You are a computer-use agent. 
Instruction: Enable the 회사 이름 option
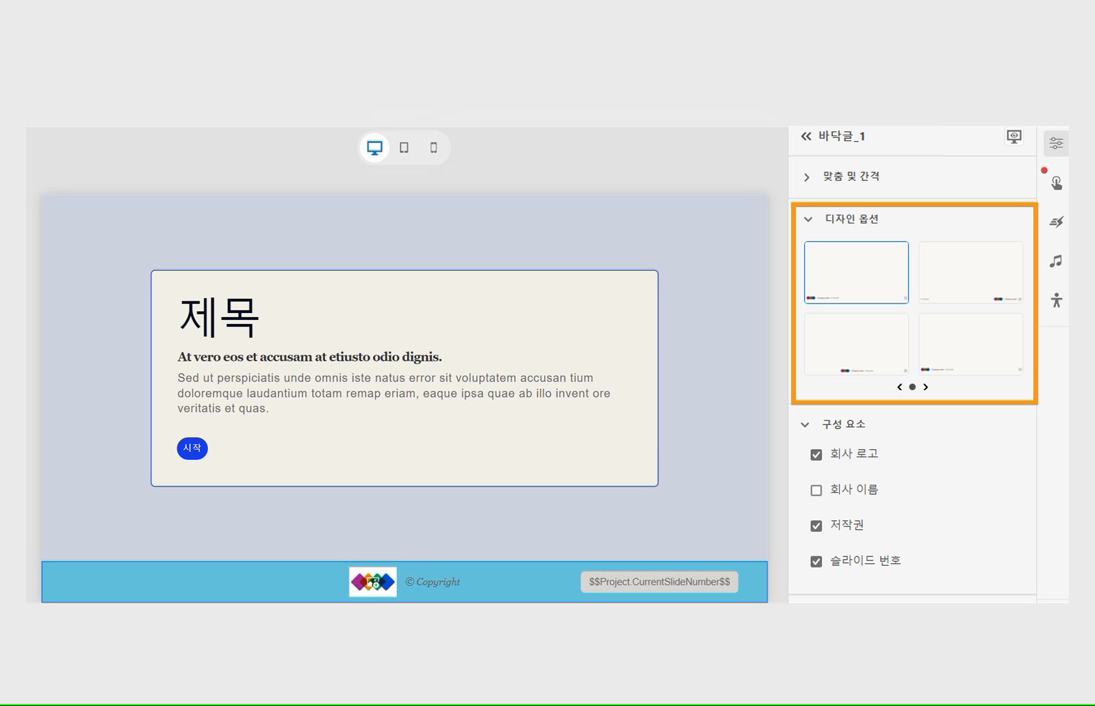[816, 490]
